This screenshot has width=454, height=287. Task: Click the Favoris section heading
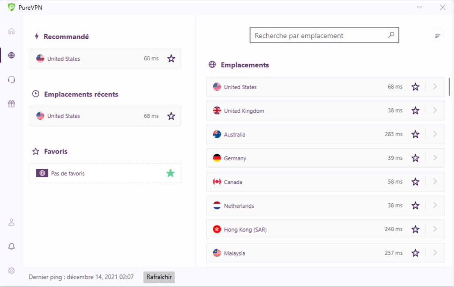click(x=56, y=151)
